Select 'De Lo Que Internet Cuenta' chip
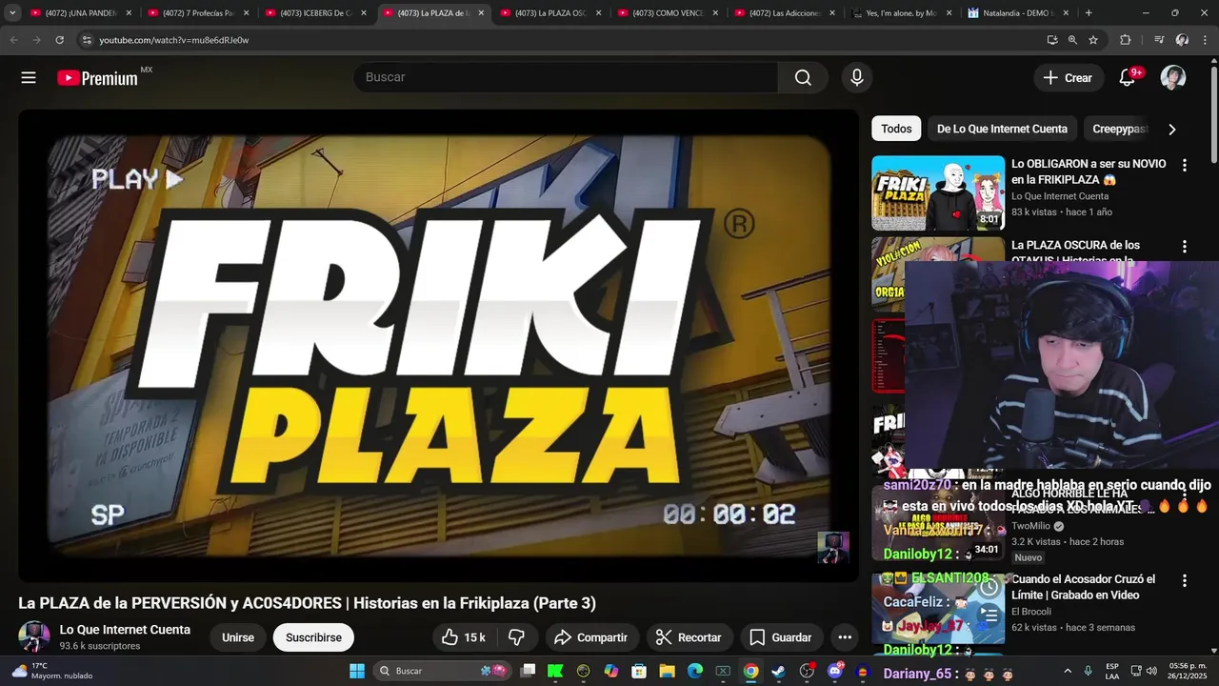The image size is (1219, 686). (x=1002, y=129)
